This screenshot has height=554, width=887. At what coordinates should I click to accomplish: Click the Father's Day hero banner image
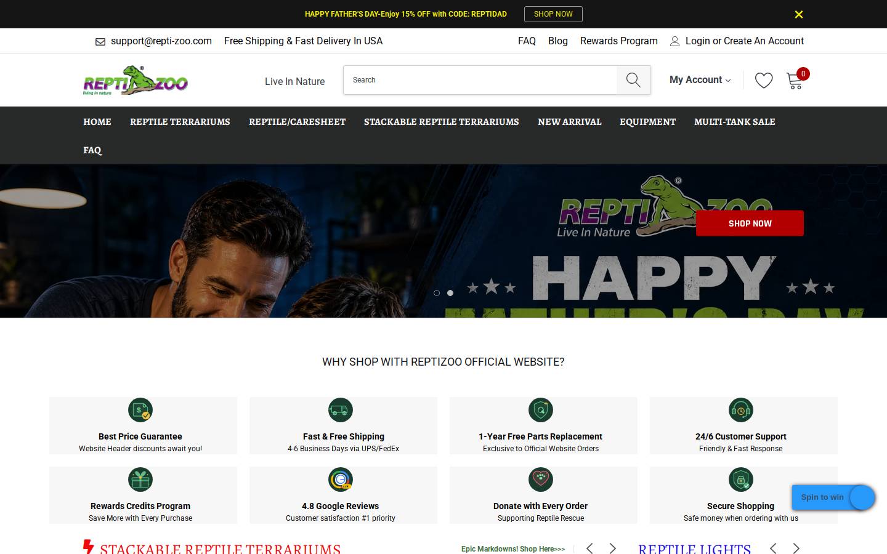443,241
